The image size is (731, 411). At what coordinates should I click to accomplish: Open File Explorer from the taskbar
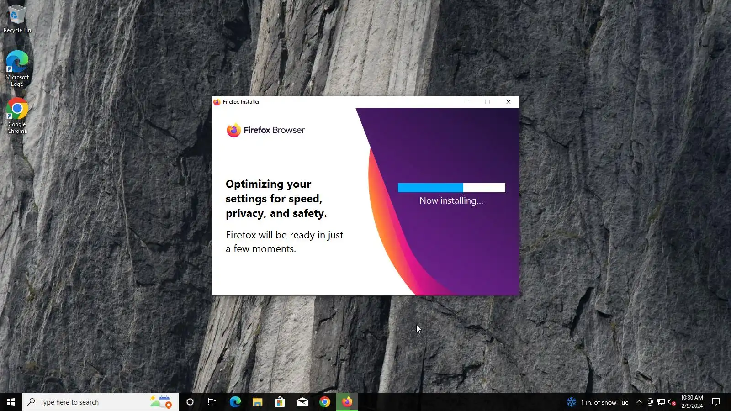coord(257,402)
